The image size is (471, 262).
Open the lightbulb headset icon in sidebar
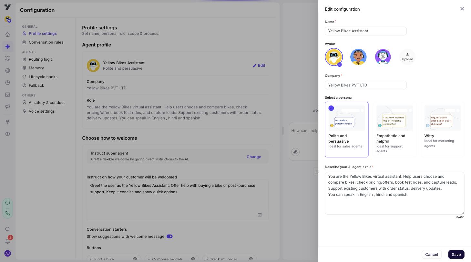coord(7,58)
